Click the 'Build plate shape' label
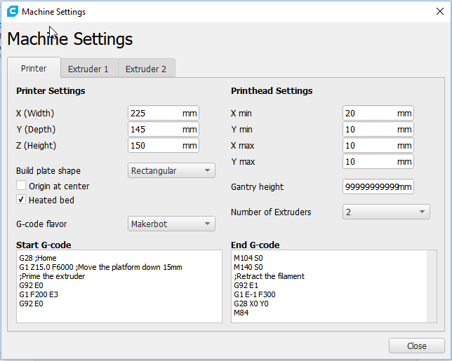Image resolution: width=452 pixels, height=361 pixels. [48, 171]
